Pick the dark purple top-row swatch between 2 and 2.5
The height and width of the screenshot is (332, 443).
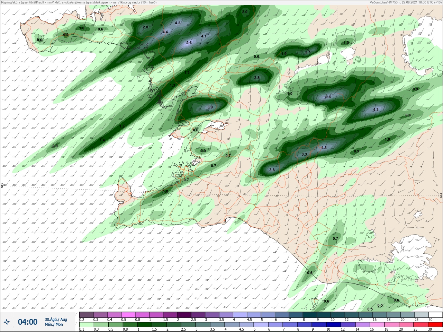[x=184, y=314]
